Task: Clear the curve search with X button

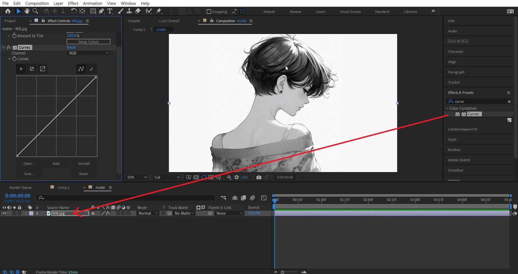Action: 509,101
